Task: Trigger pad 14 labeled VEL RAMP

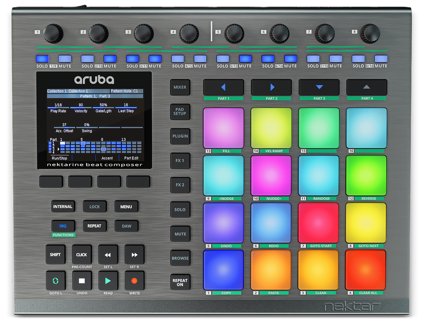Action: 271,128
